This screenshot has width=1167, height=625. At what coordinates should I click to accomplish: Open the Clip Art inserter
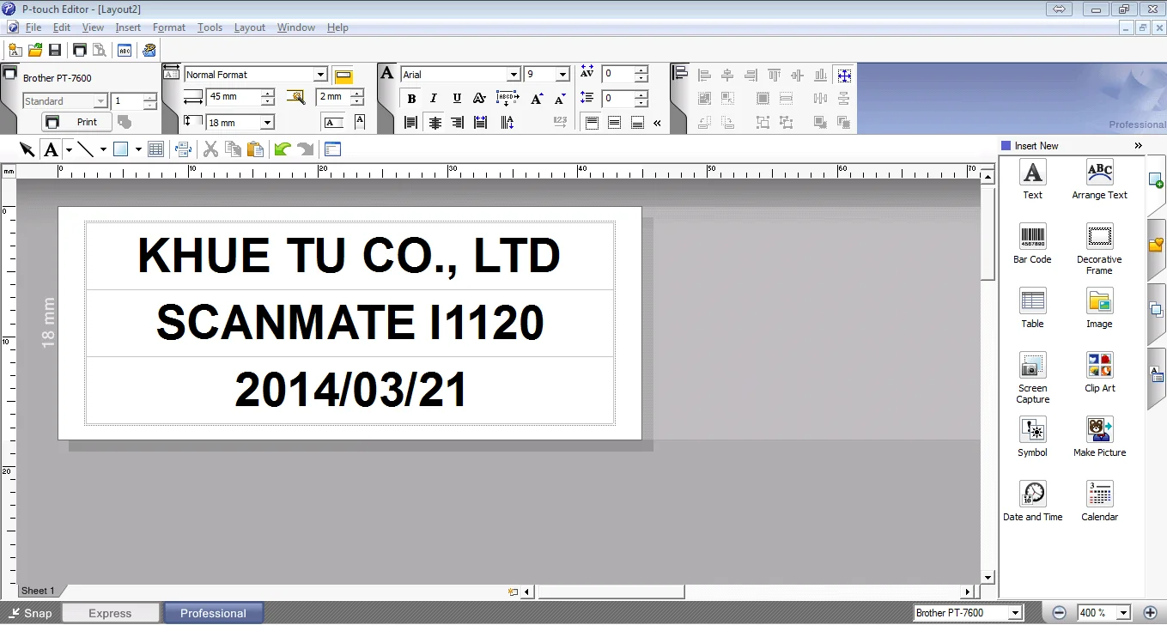pos(1099,366)
